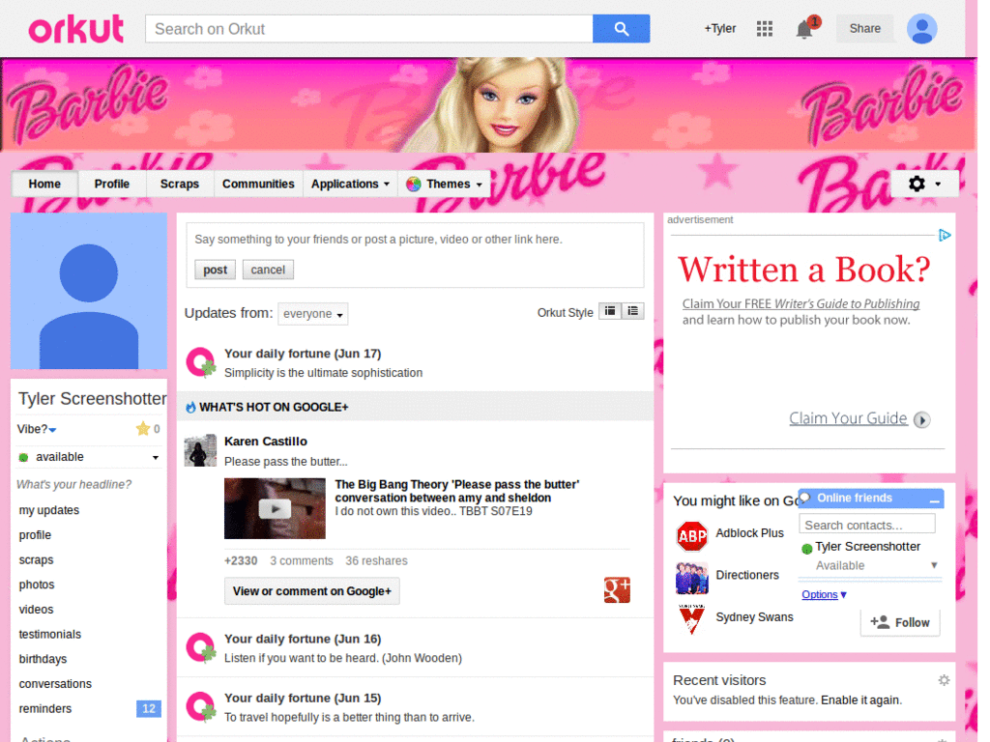Click the Follow button
The image size is (990, 742).
click(x=900, y=622)
